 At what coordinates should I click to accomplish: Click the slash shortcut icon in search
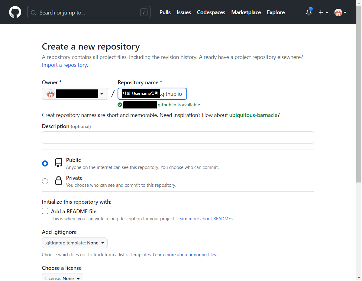[144, 12]
